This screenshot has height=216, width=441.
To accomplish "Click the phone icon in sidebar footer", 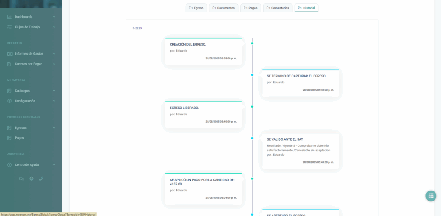I will click(41, 179).
